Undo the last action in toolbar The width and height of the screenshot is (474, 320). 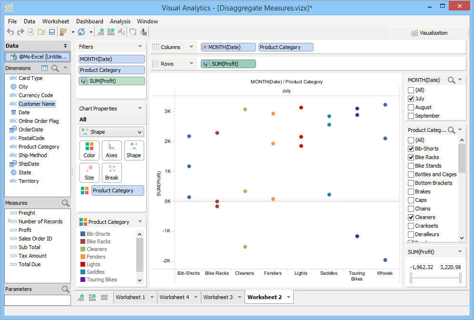tap(10, 32)
